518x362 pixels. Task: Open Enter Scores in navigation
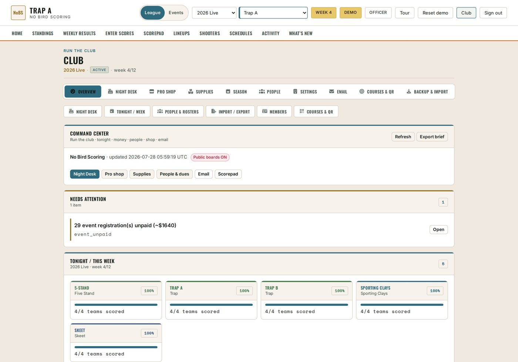coord(120,33)
